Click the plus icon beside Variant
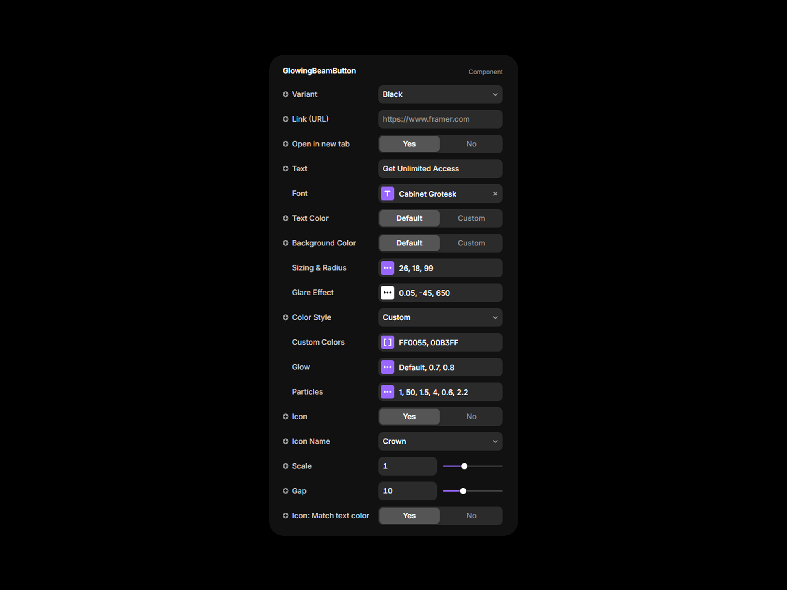This screenshot has height=590, width=787. click(286, 94)
